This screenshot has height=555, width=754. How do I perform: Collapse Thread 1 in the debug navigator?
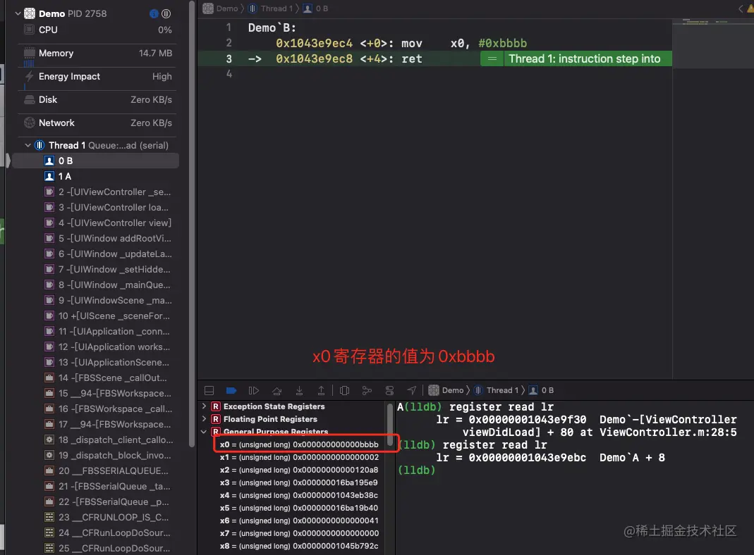pos(28,145)
